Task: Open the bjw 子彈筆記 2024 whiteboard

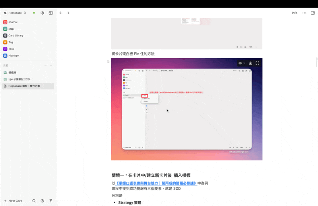Action: pyautogui.click(x=28, y=79)
